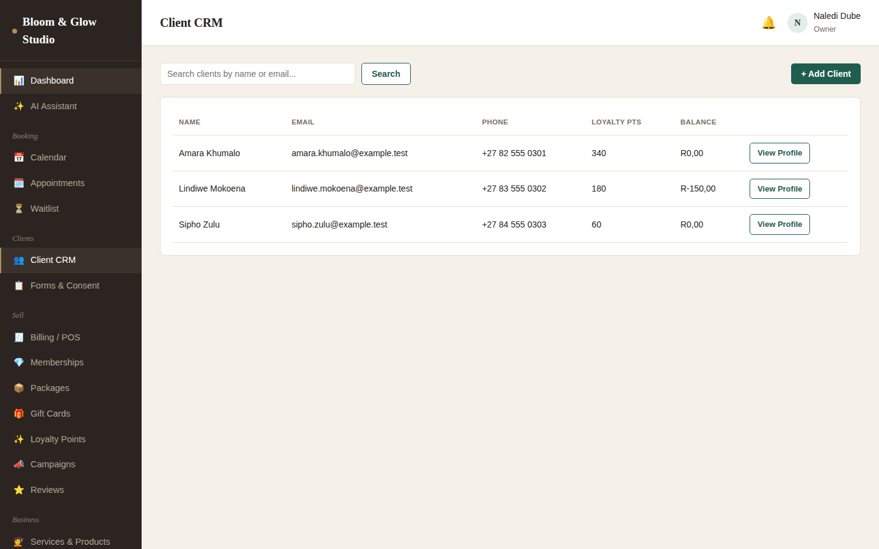Image resolution: width=879 pixels, height=549 pixels.
Task: Click the name Sipho Zulu
Action: click(x=199, y=224)
